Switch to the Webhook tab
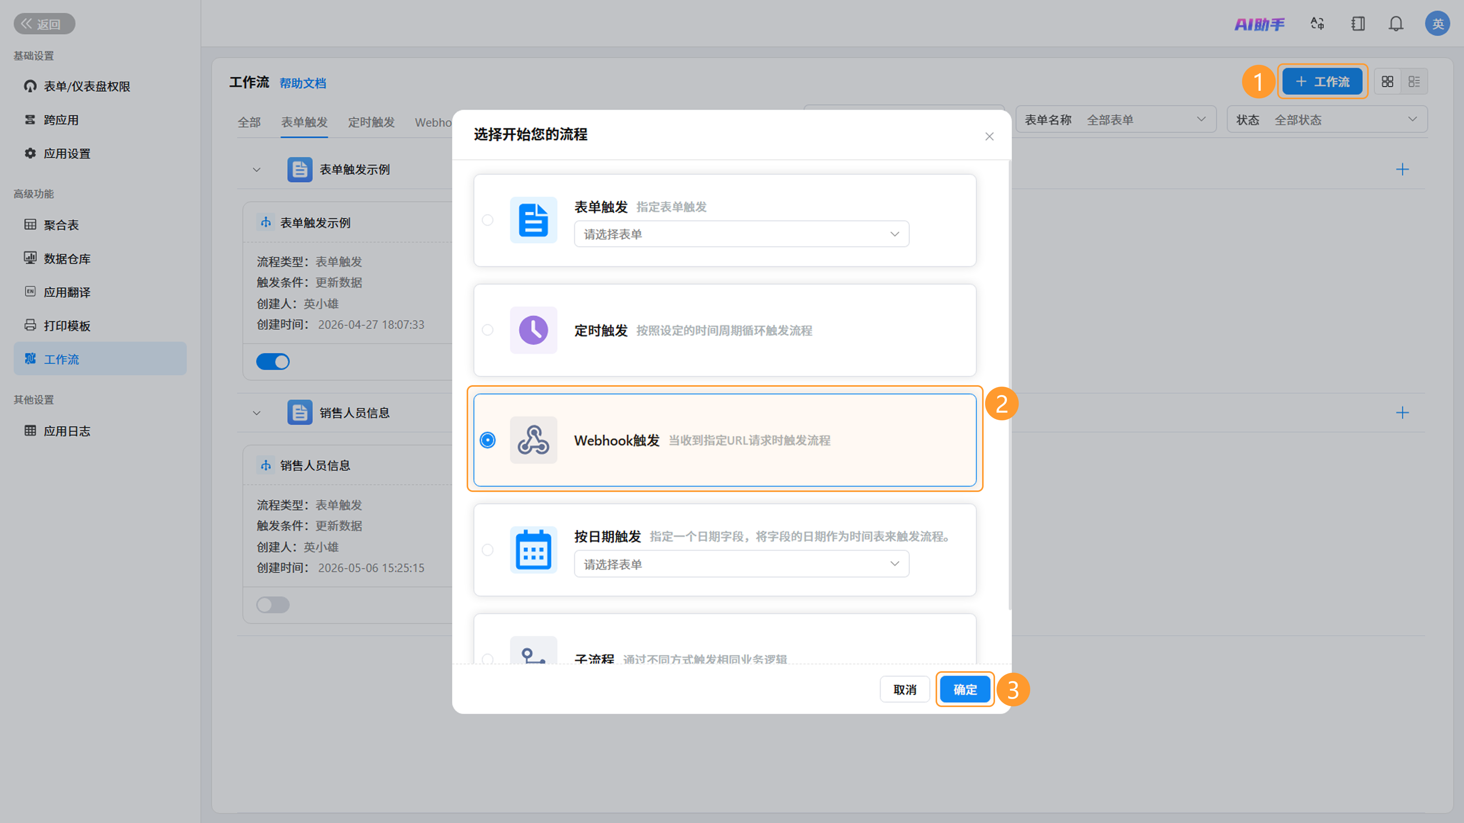This screenshot has width=1464, height=823. click(x=433, y=122)
